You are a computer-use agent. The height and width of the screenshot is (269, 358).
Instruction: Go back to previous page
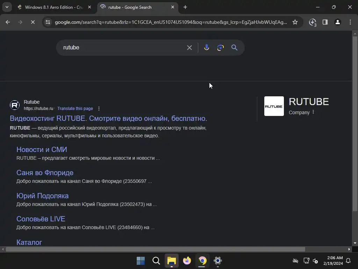[x=8, y=22]
